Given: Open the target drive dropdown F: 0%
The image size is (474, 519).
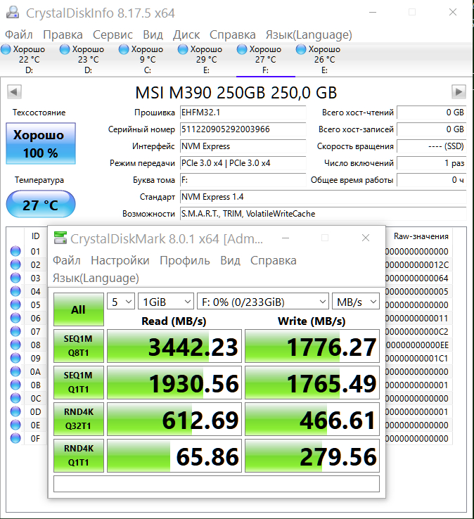Looking at the screenshot, I should 263,302.
